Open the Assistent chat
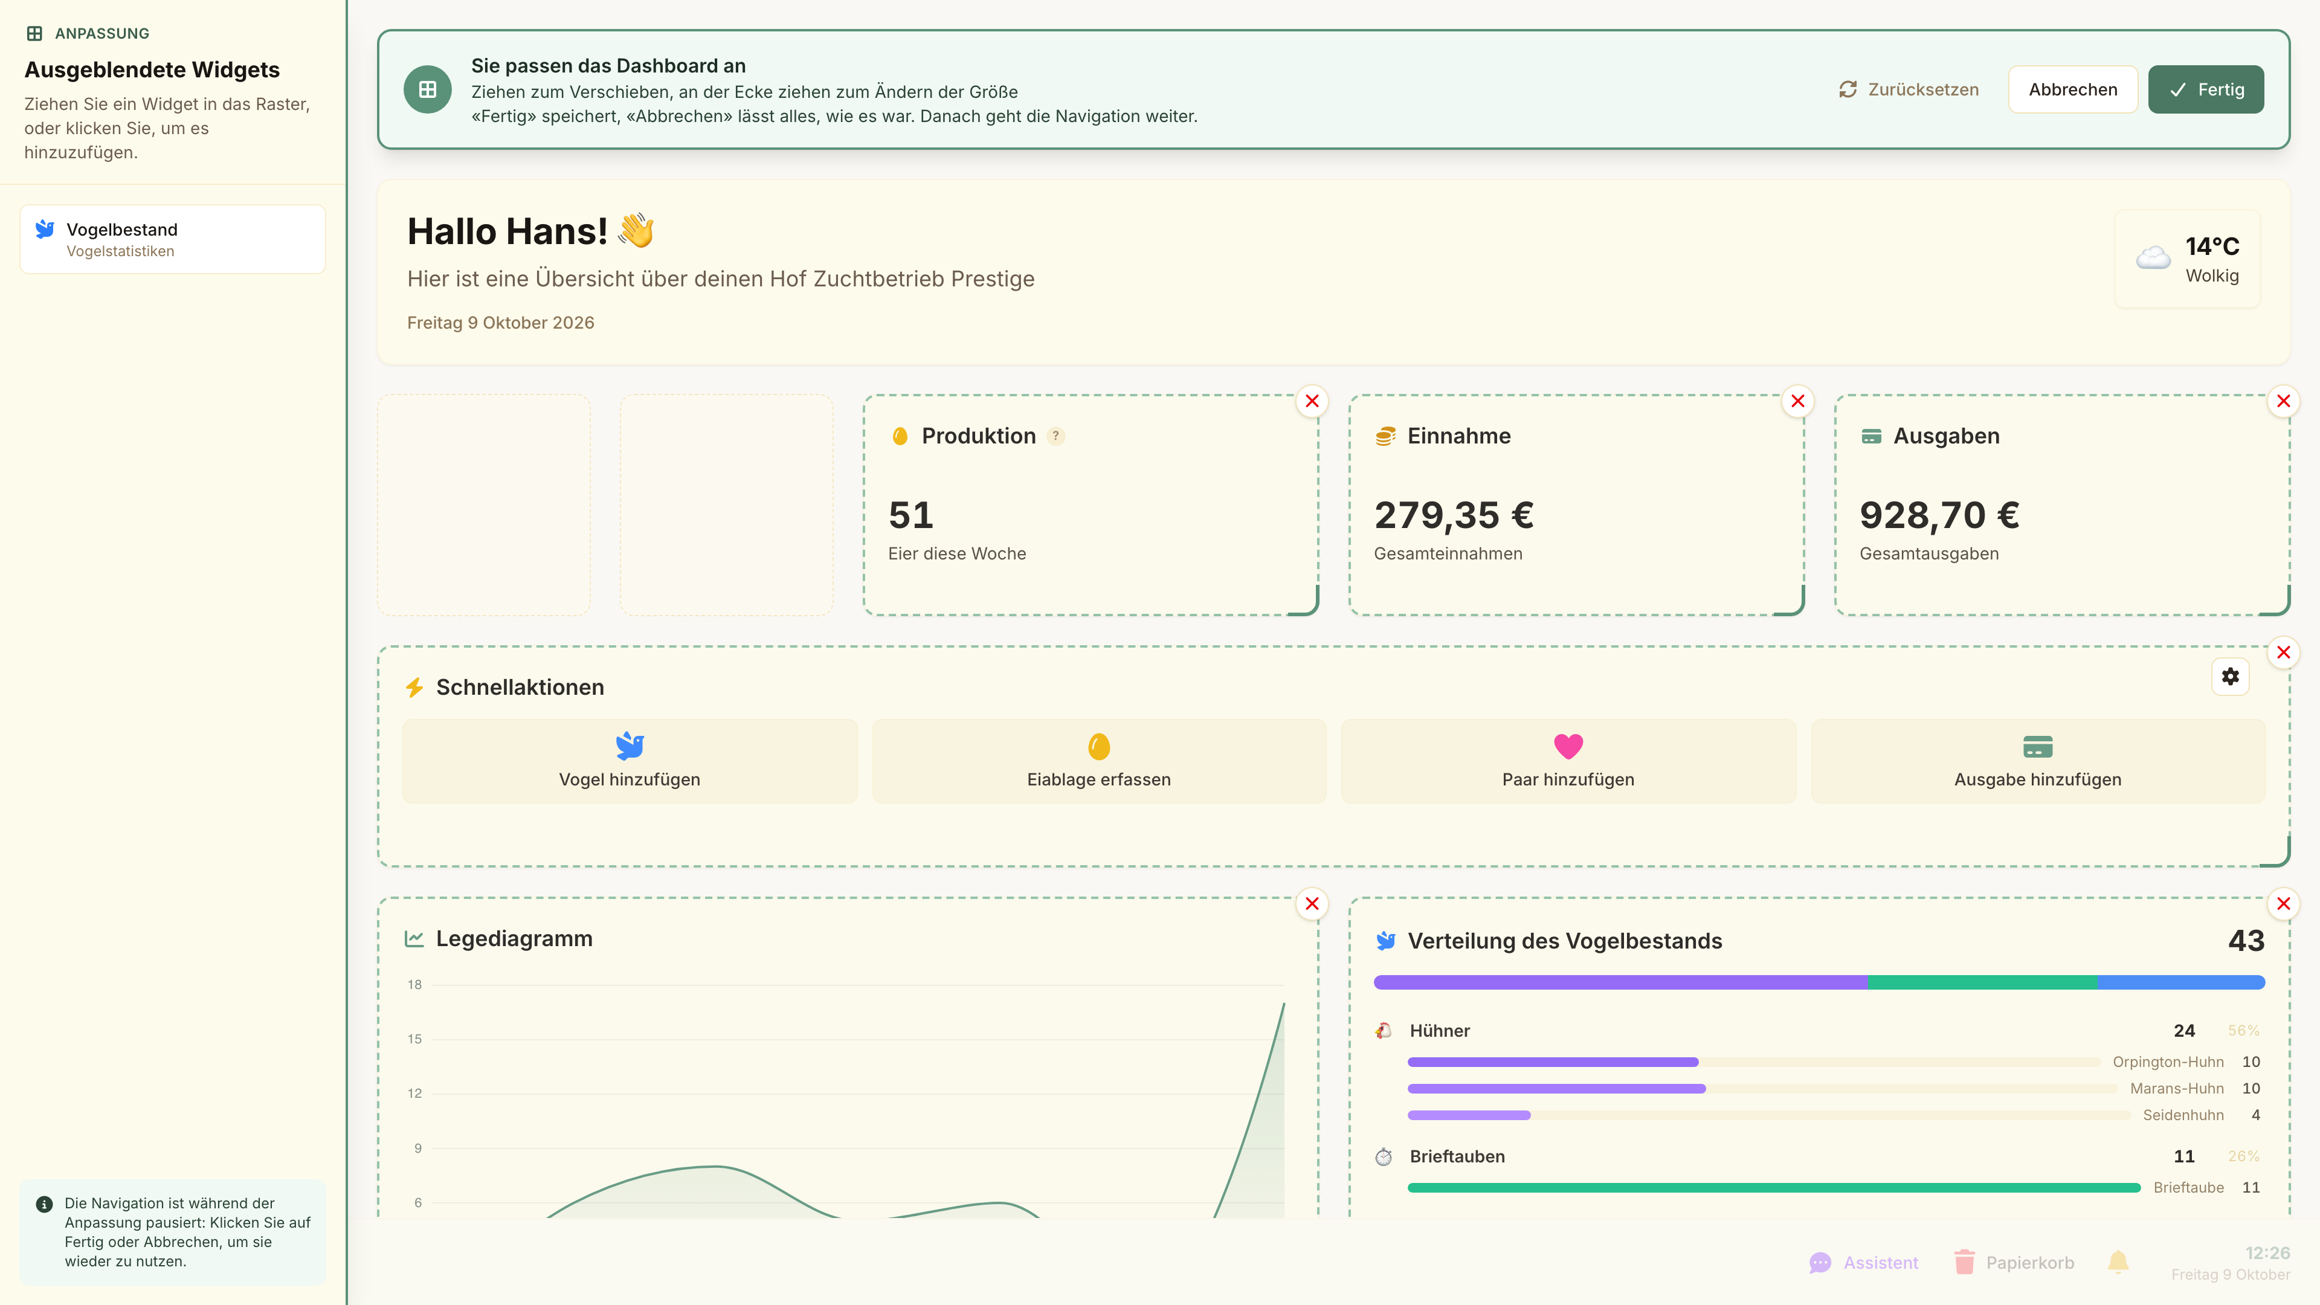The width and height of the screenshot is (2320, 1305). 1863,1261
